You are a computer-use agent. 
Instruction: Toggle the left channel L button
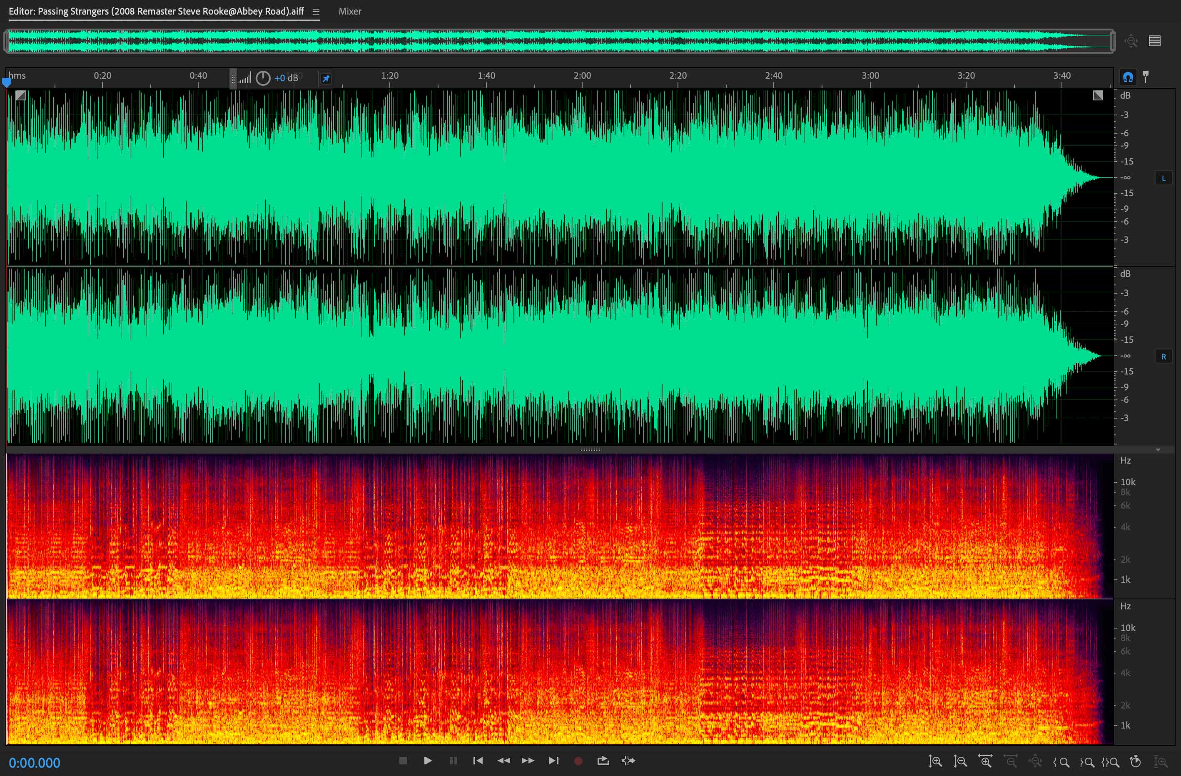pos(1163,178)
